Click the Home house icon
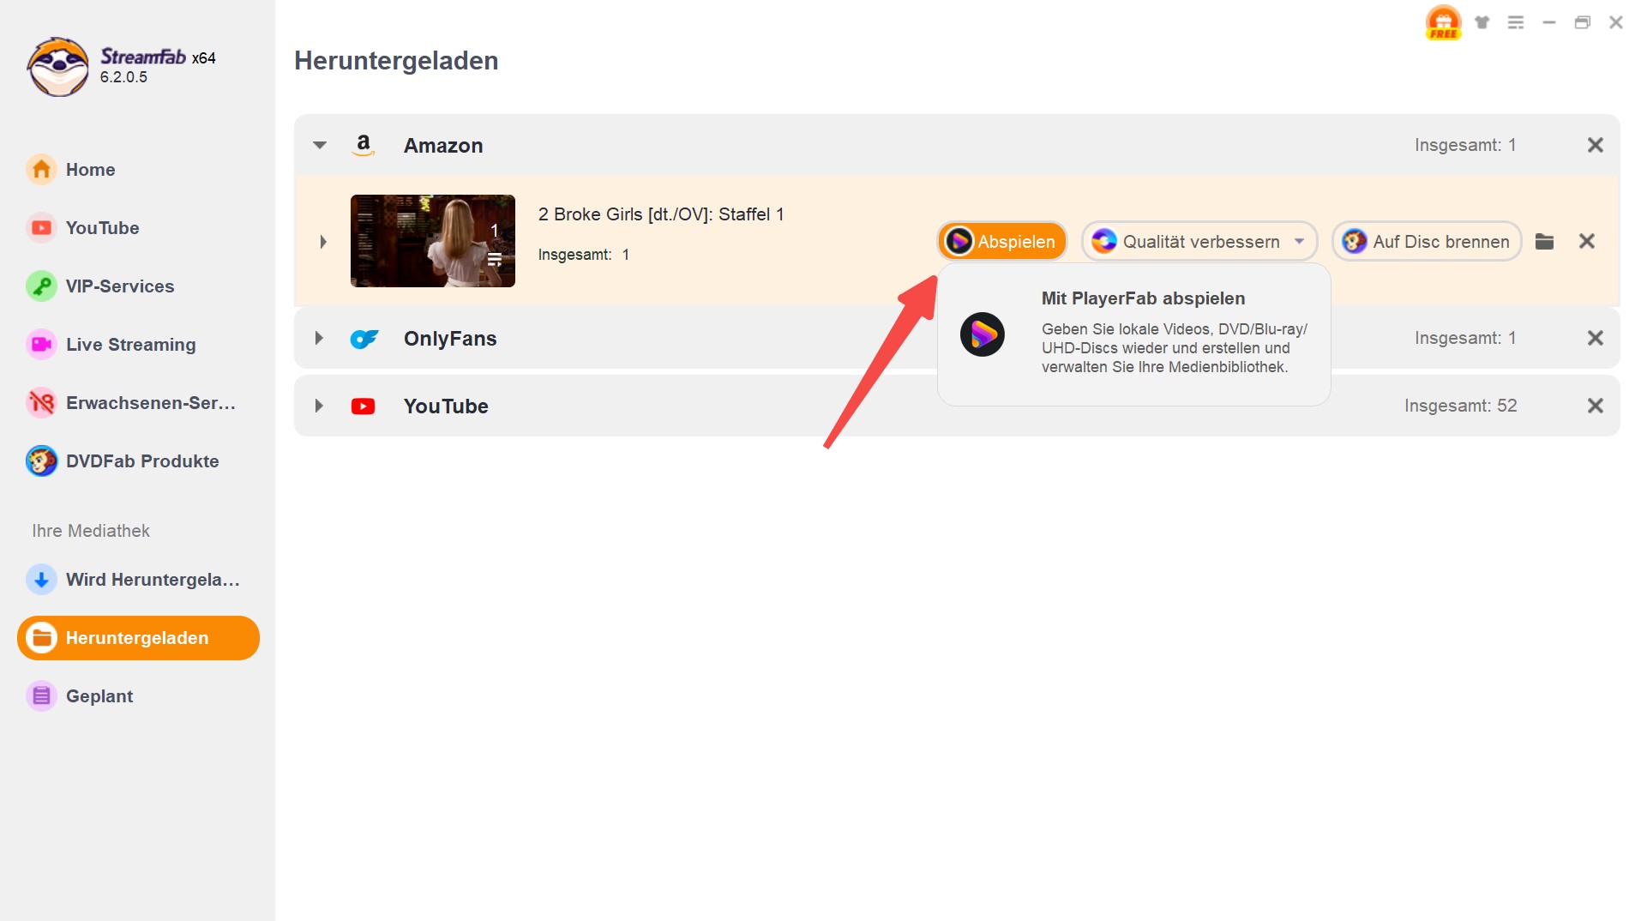 [x=41, y=170]
